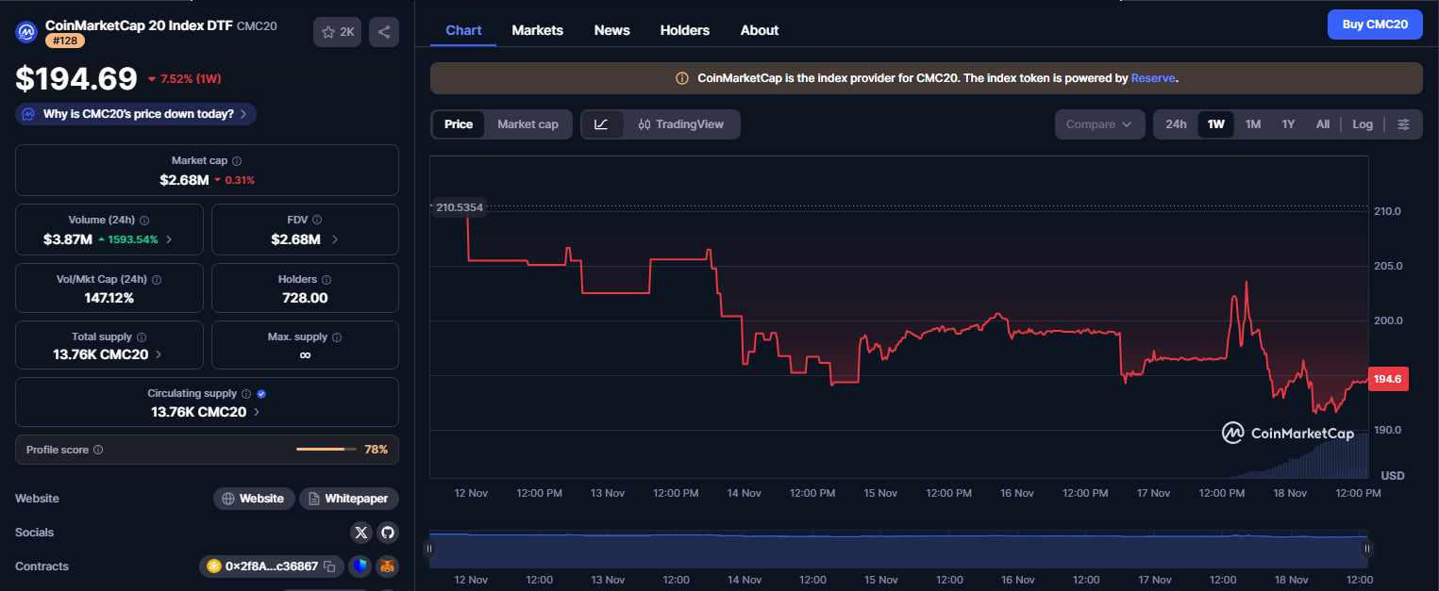Open the About tab
1439x591 pixels.
760,30
